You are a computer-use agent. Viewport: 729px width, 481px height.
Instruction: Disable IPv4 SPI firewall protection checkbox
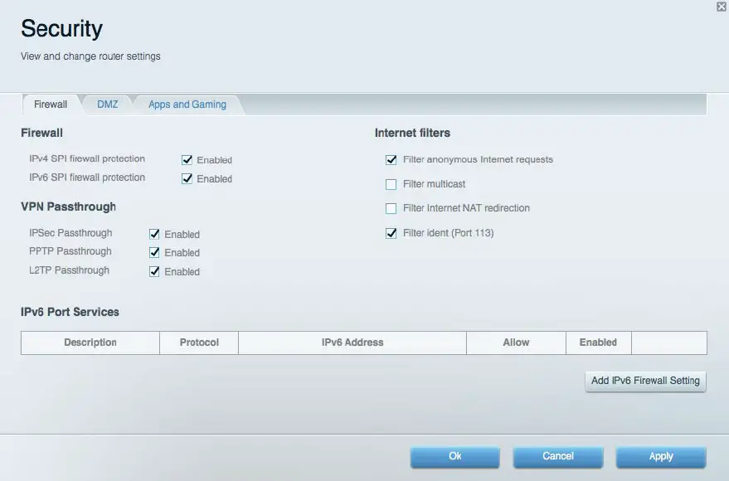click(x=187, y=160)
